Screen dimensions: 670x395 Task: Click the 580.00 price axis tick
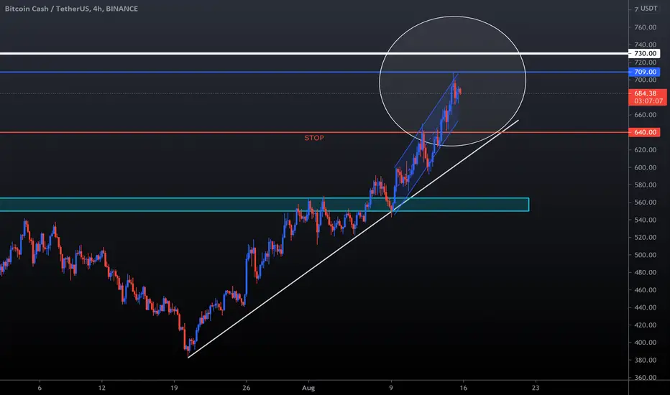point(646,185)
